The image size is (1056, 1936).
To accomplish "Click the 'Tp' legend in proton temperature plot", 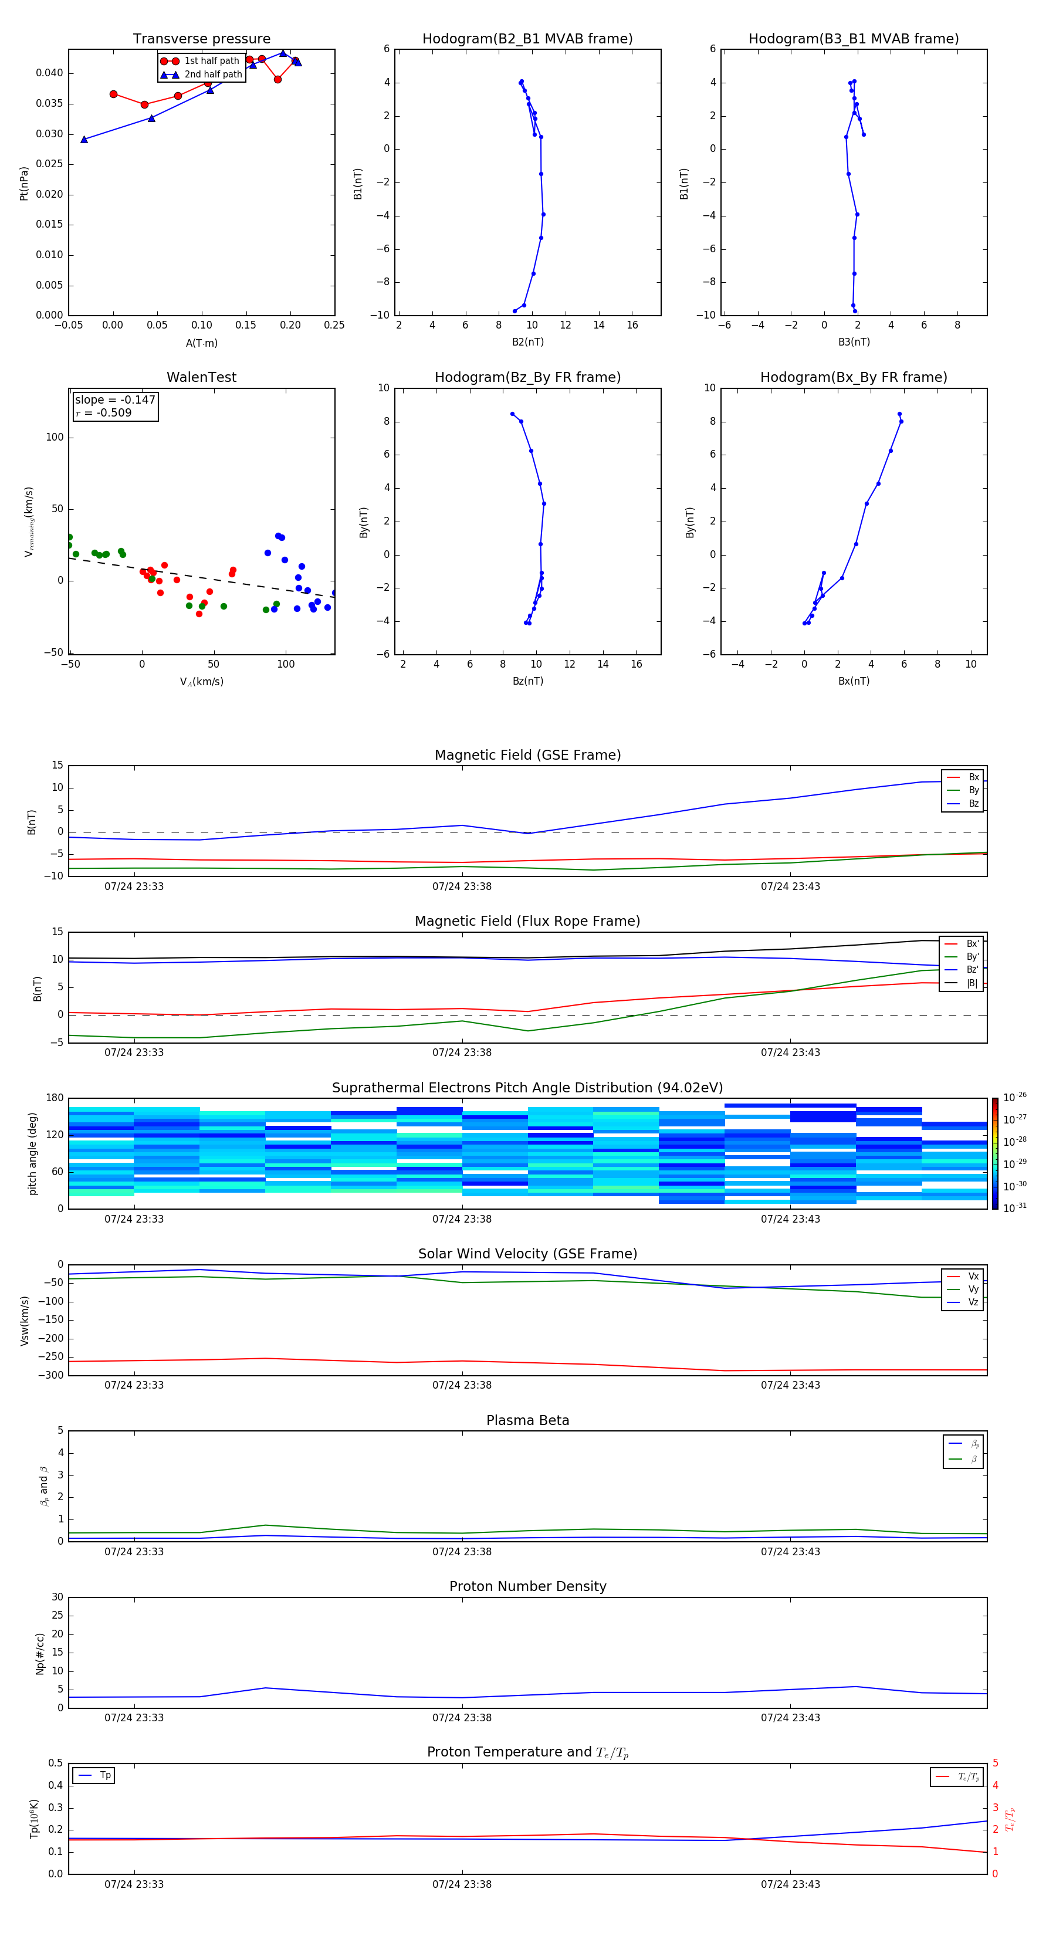I will (94, 1776).
